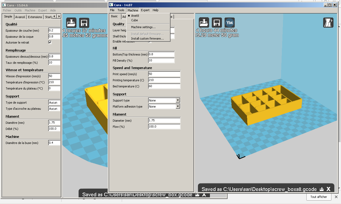Open the Outils menu in Cura 15.04.6

tap(18, 10)
